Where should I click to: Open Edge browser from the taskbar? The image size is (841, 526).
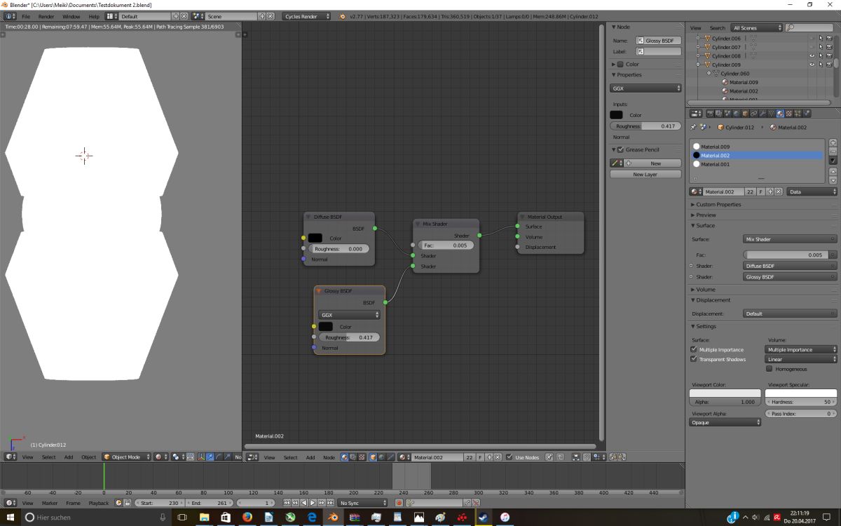point(312,517)
